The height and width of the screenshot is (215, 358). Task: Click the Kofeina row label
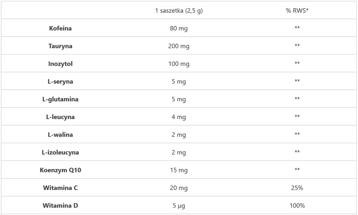tap(60, 28)
